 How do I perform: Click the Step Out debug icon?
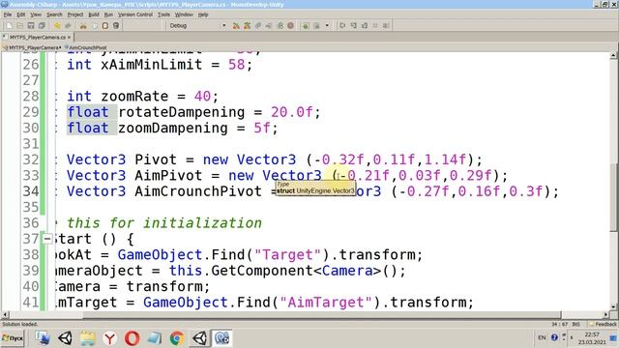pyautogui.click(x=365, y=26)
